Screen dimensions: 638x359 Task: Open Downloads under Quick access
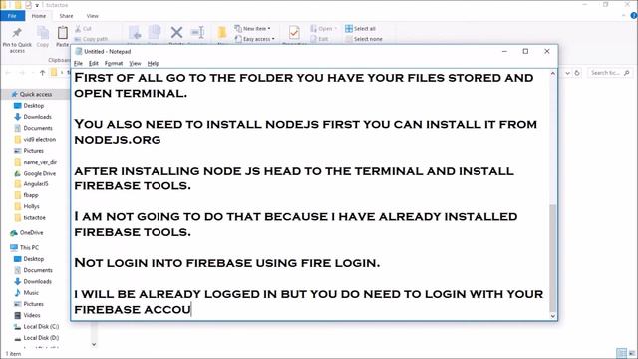pos(38,117)
